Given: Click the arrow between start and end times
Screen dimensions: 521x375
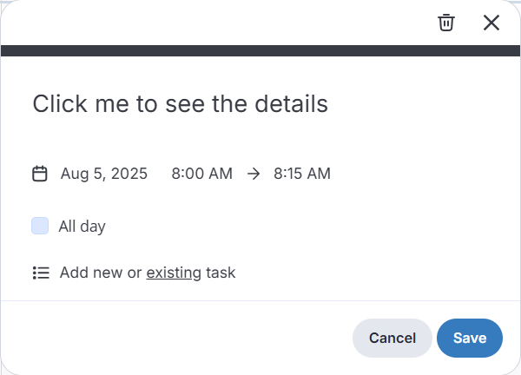Looking at the screenshot, I should [x=254, y=174].
